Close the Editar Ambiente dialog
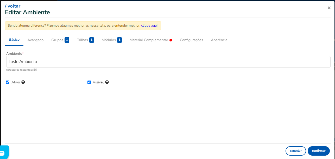The image size is (335, 159). tap(329, 8)
